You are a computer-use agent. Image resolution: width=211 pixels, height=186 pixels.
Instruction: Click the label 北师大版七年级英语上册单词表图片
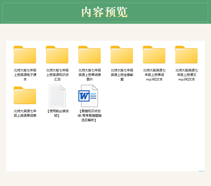(90, 75)
